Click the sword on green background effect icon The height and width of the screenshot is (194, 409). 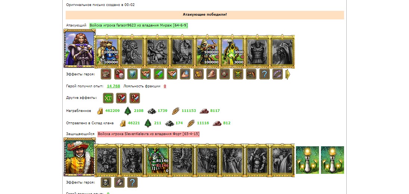(x=159, y=74)
